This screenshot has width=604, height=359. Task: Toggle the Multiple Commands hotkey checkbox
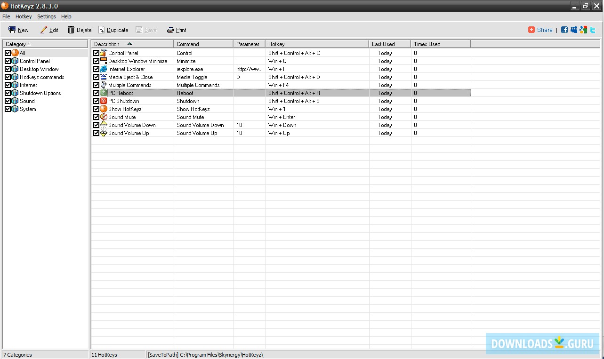(x=97, y=85)
